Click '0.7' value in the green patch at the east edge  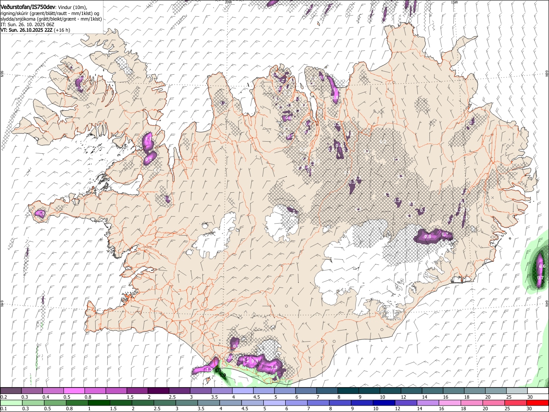click(x=540, y=278)
